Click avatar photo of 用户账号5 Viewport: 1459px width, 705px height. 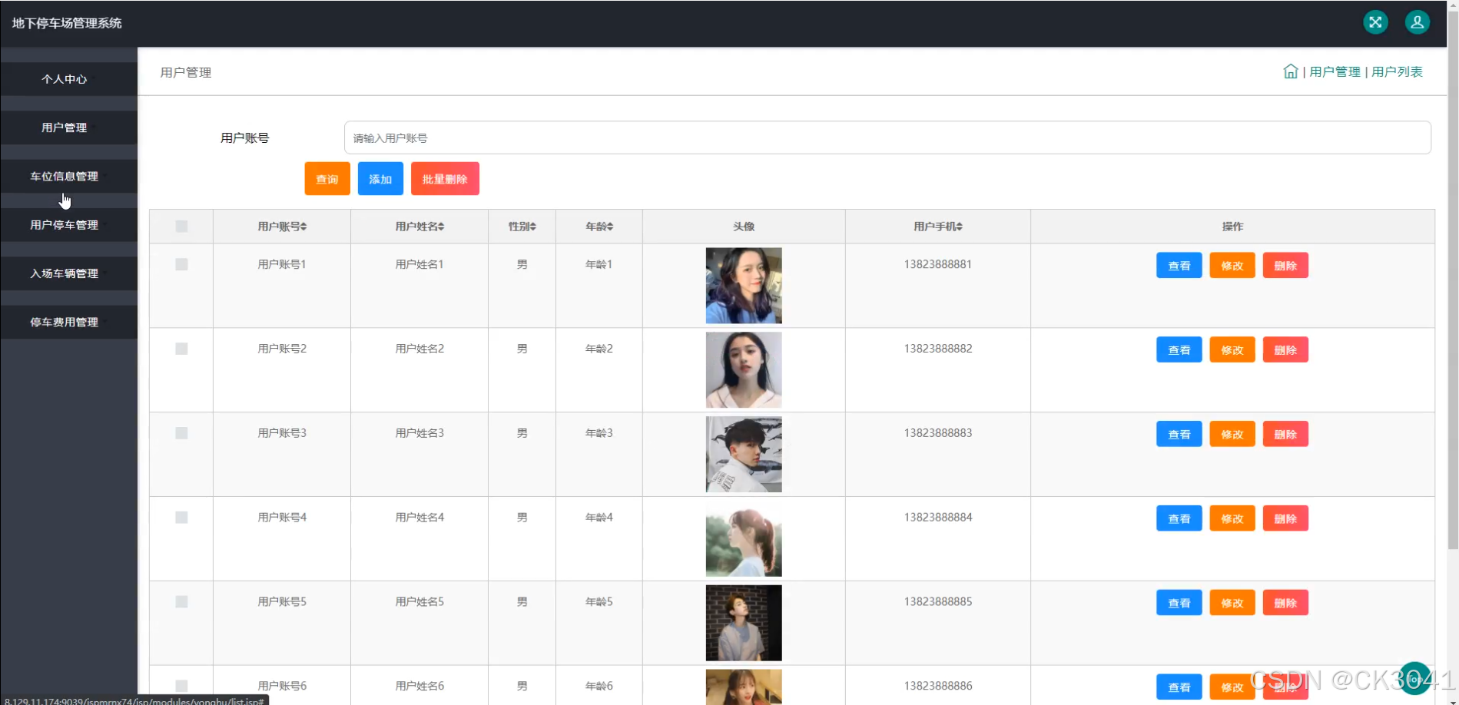click(744, 623)
